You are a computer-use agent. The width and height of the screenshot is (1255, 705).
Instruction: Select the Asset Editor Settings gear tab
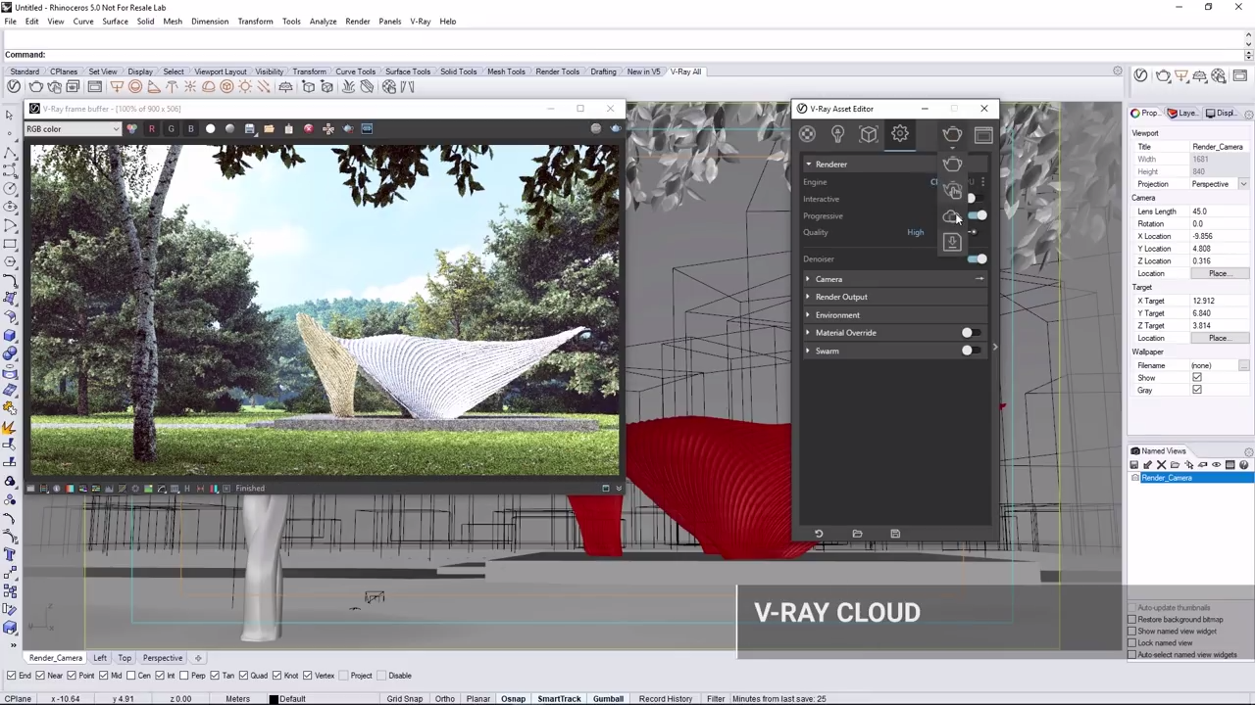click(900, 134)
